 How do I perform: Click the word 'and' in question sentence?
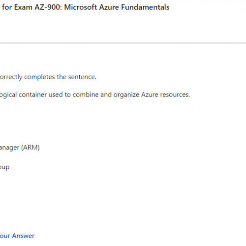tap(106, 94)
